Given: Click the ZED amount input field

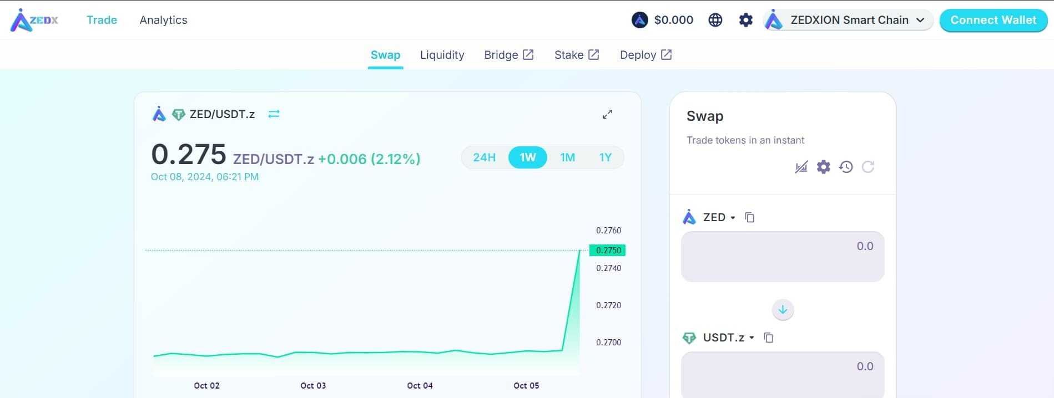Looking at the screenshot, I should click(782, 256).
